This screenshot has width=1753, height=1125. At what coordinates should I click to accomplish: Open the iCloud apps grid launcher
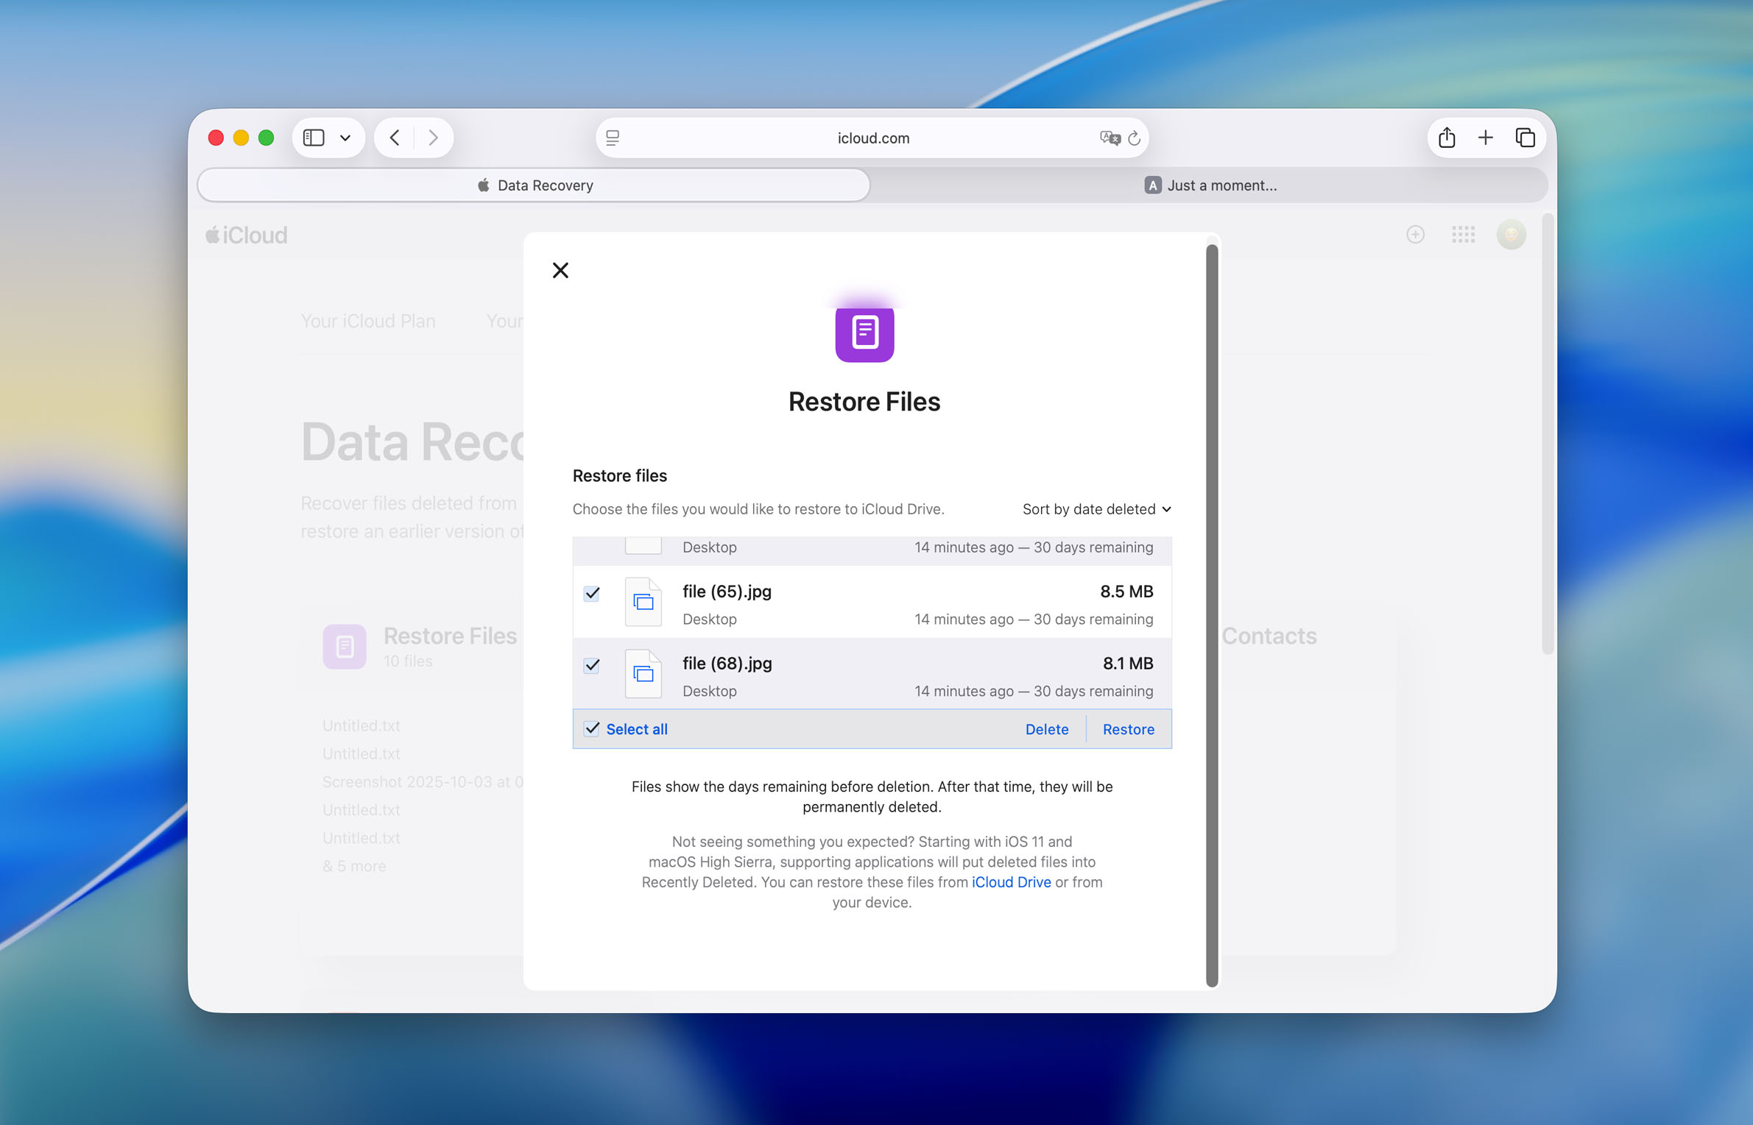tap(1463, 234)
